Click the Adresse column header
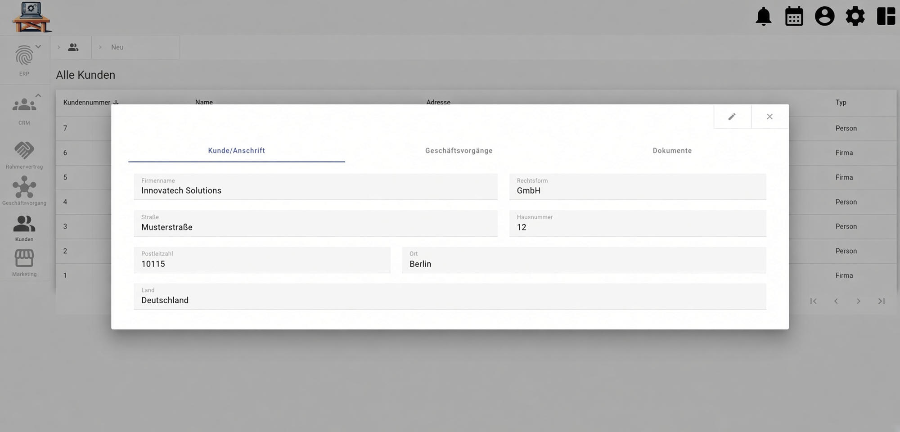900x432 pixels. point(438,102)
